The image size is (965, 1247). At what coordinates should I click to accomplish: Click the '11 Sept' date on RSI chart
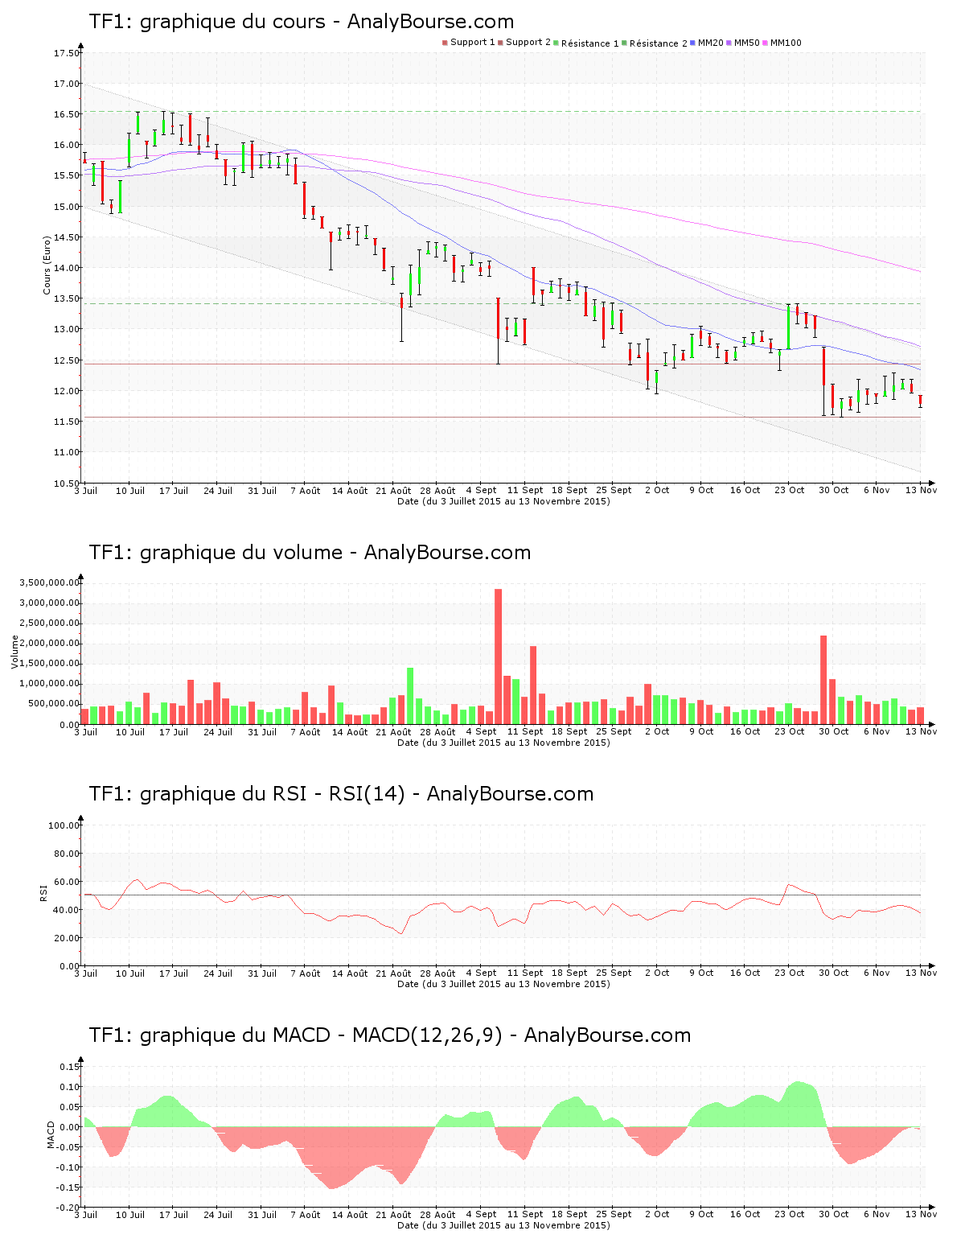click(x=525, y=973)
